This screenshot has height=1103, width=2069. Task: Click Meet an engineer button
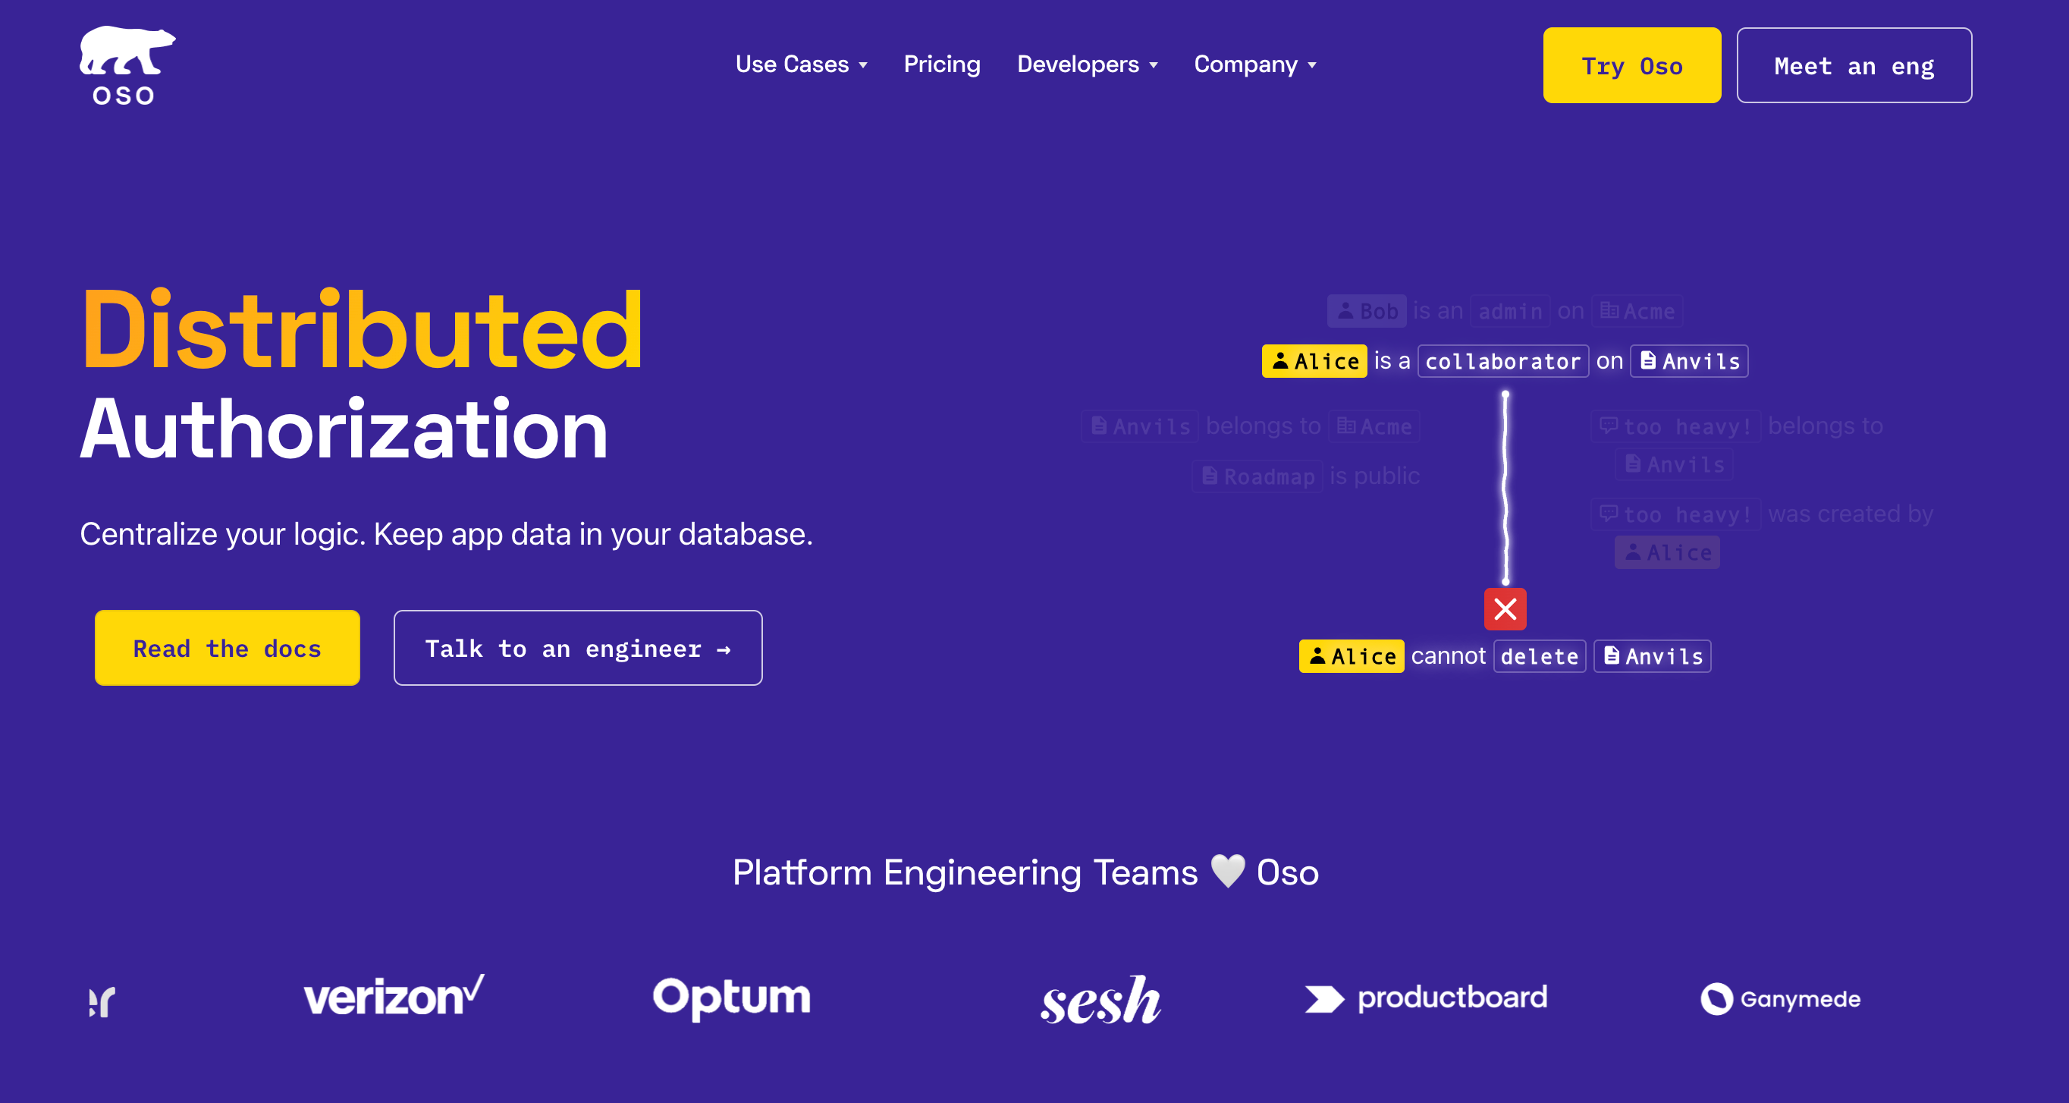tap(1853, 66)
